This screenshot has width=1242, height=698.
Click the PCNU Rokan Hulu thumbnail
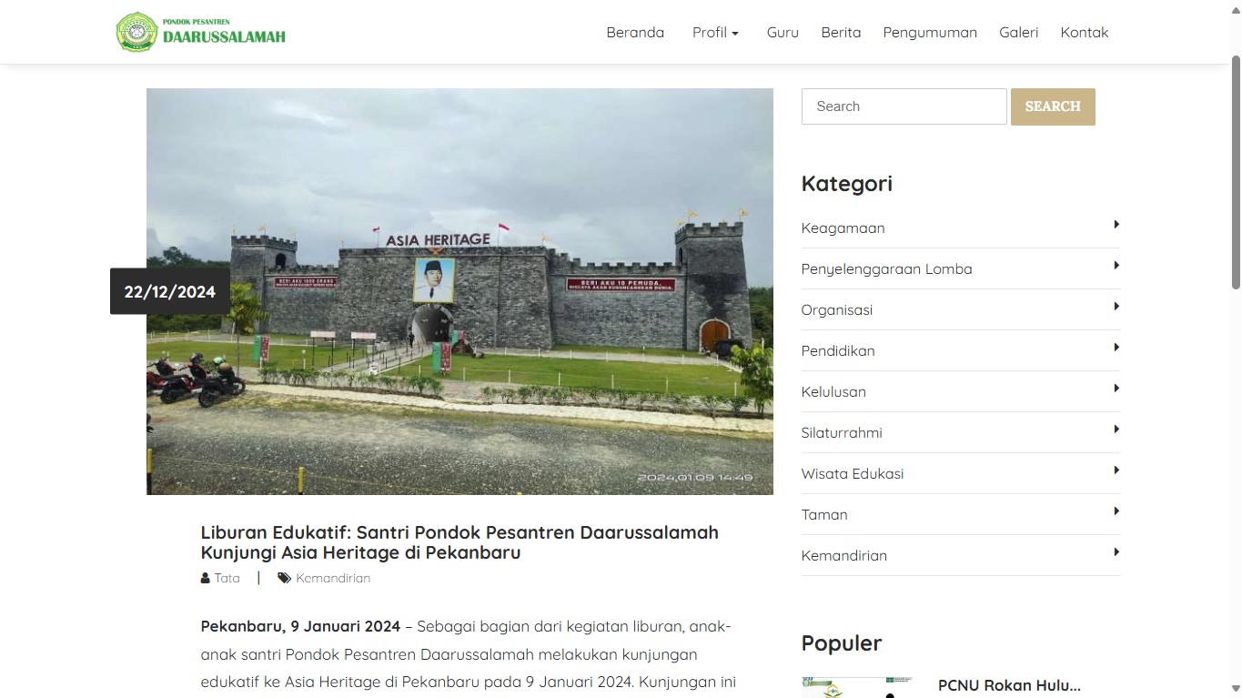pyautogui.click(x=855, y=687)
